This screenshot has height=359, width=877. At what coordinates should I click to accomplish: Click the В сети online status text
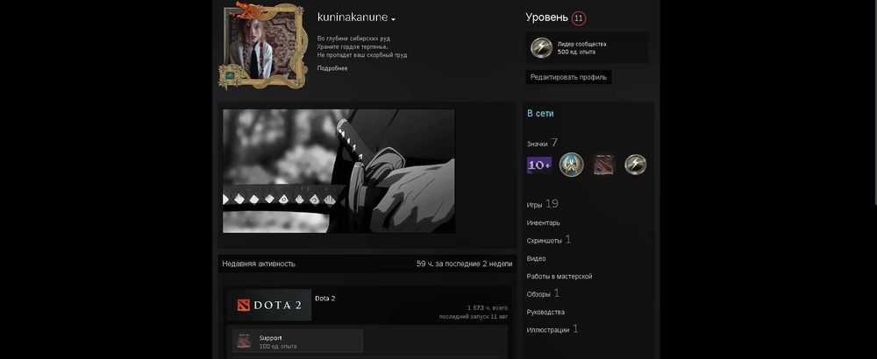[540, 113]
